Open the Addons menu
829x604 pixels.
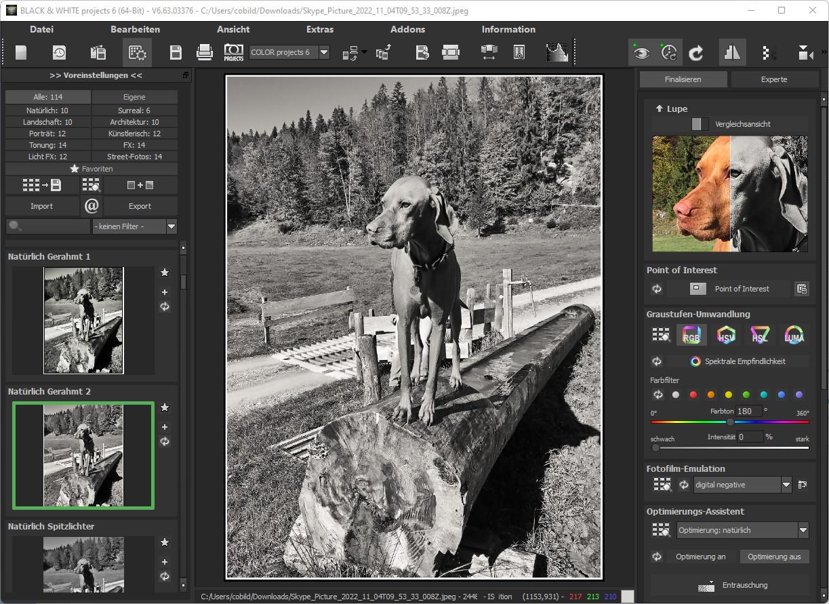[408, 29]
